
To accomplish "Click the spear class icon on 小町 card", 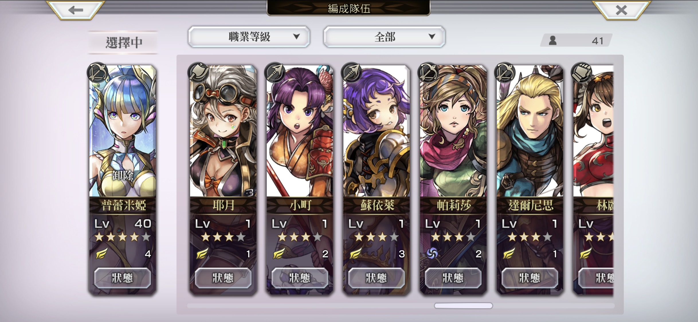I will pyautogui.click(x=275, y=72).
